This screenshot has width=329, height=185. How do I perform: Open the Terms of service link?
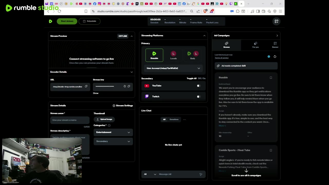click(222, 58)
